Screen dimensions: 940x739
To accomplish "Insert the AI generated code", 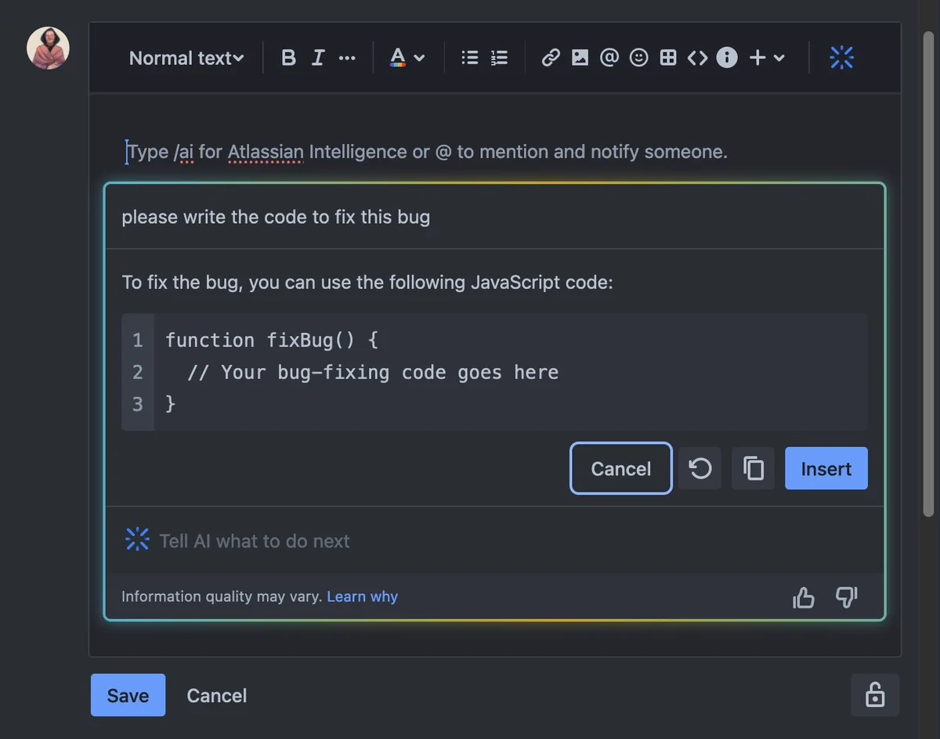I will pyautogui.click(x=826, y=468).
